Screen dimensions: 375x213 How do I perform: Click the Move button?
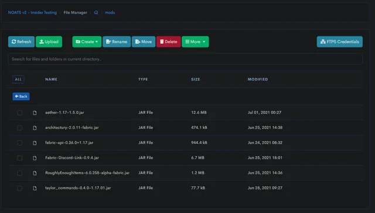[x=144, y=42]
